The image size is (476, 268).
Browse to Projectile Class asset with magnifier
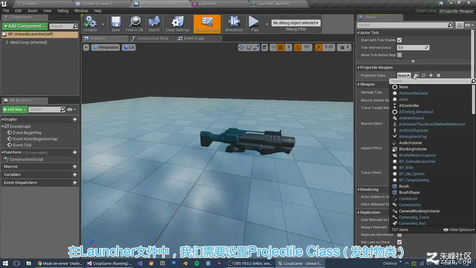pos(424,76)
